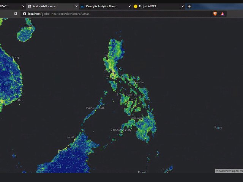Close the Add a WMS source tab

(x=76, y=6)
